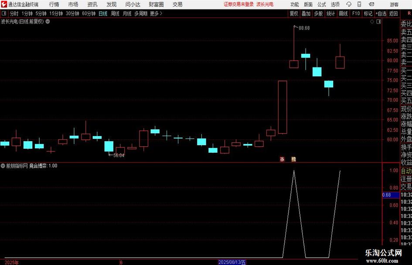Switch to 月线 period tab
412x265 pixels.
(x=127, y=13)
